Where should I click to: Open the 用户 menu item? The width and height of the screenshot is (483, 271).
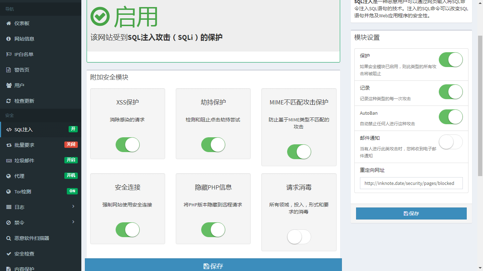41,85
